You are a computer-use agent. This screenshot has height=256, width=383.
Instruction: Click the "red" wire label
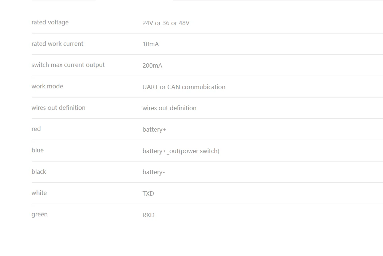coord(36,129)
